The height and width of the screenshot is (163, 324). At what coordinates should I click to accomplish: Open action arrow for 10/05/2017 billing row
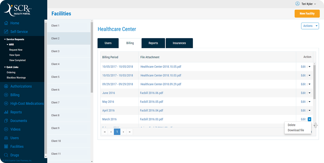309,67
